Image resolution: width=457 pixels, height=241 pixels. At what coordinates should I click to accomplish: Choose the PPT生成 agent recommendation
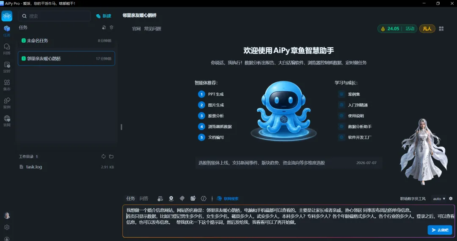pyautogui.click(x=211, y=94)
